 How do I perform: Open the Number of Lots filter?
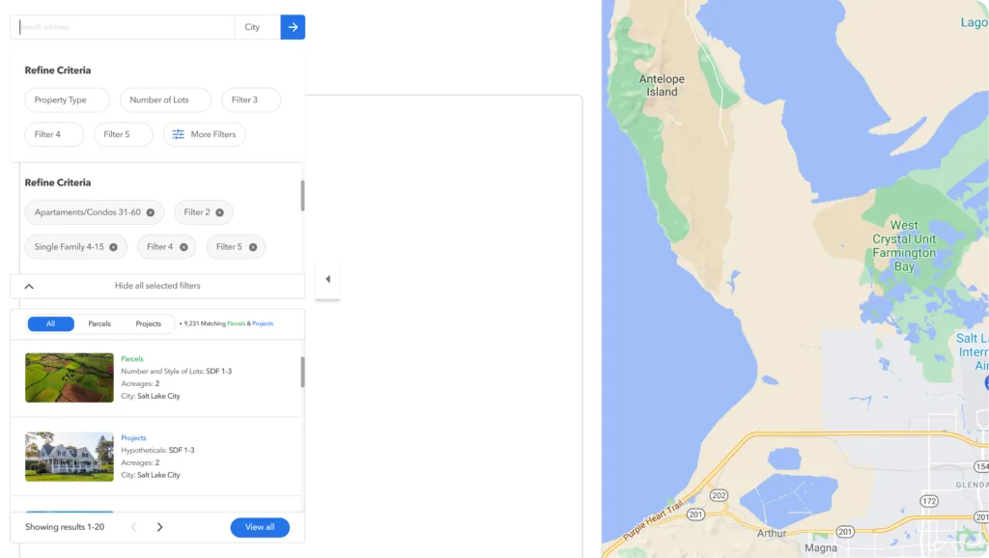[x=165, y=99]
